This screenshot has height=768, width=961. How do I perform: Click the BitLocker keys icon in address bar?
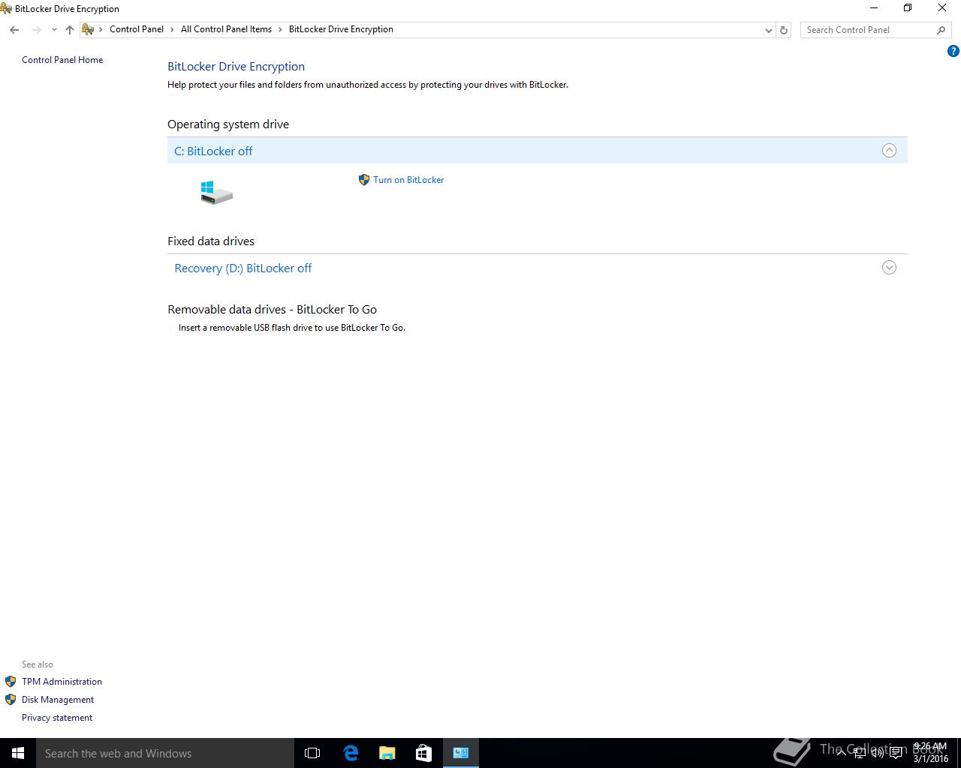[89, 29]
